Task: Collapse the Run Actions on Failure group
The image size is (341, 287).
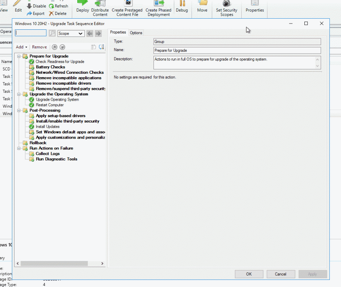Action: click(x=19, y=148)
